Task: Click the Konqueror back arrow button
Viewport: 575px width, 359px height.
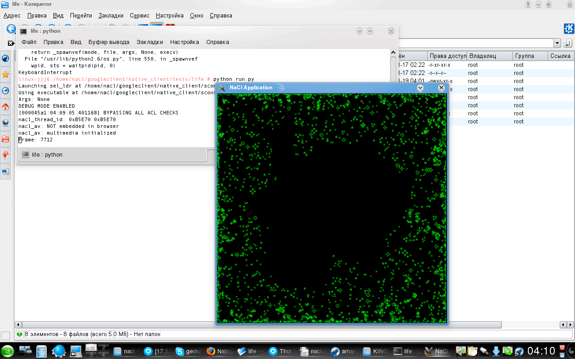Action: (x=11, y=29)
